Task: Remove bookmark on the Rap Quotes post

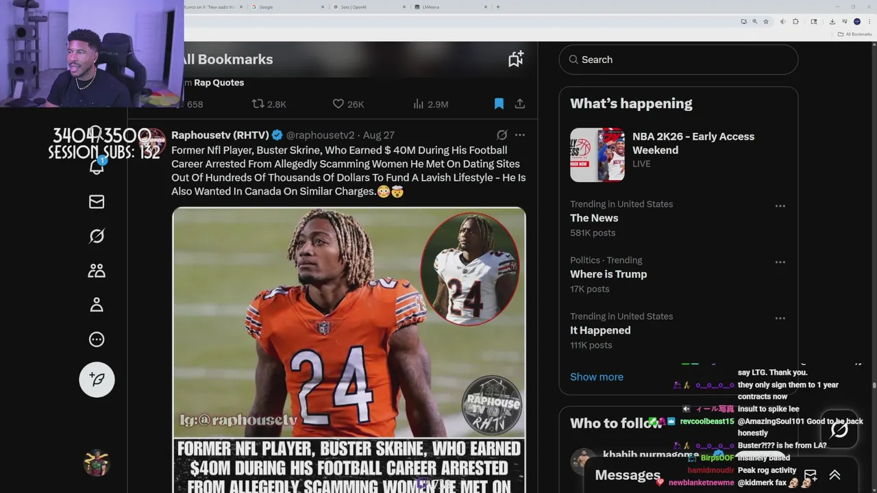Action: click(499, 104)
